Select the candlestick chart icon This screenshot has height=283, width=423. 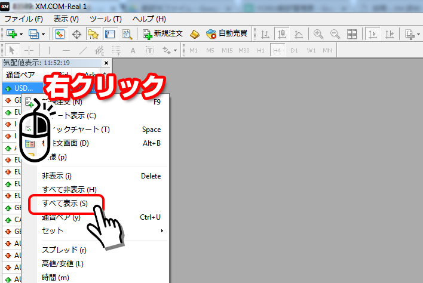pos(282,34)
